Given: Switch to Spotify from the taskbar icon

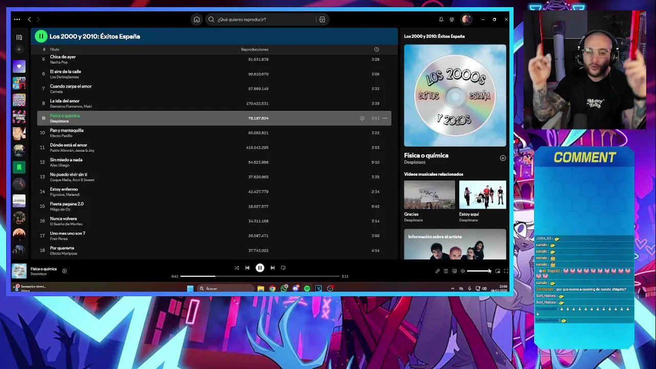Looking at the screenshot, I should coord(307,289).
